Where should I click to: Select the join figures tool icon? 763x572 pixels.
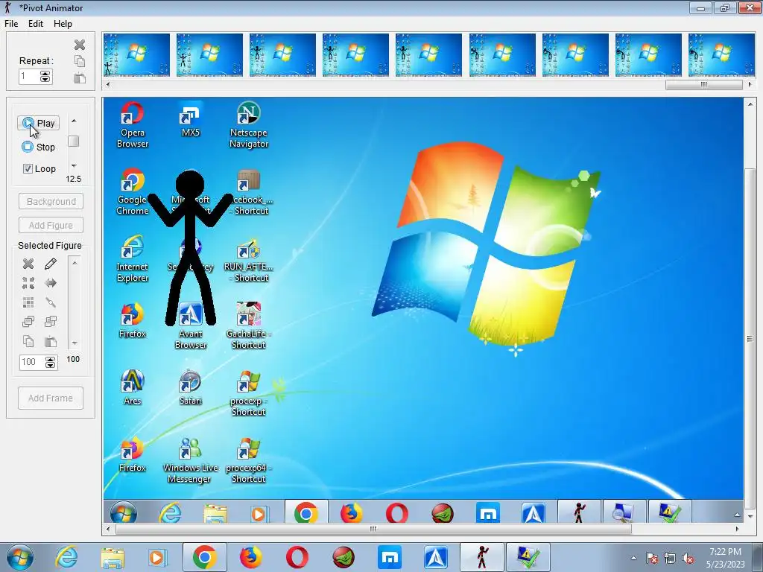coord(51,302)
